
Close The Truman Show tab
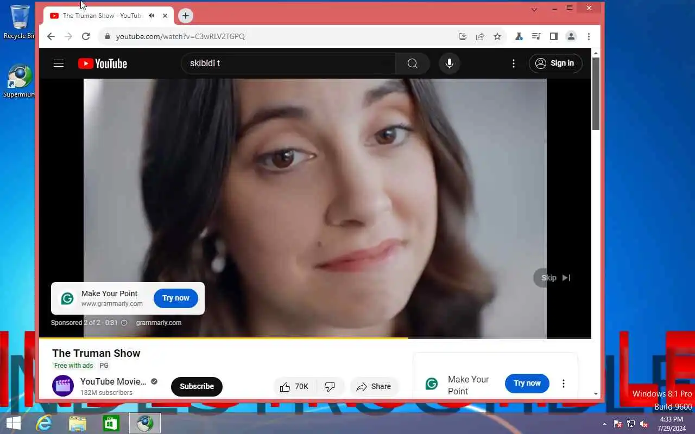[165, 16]
